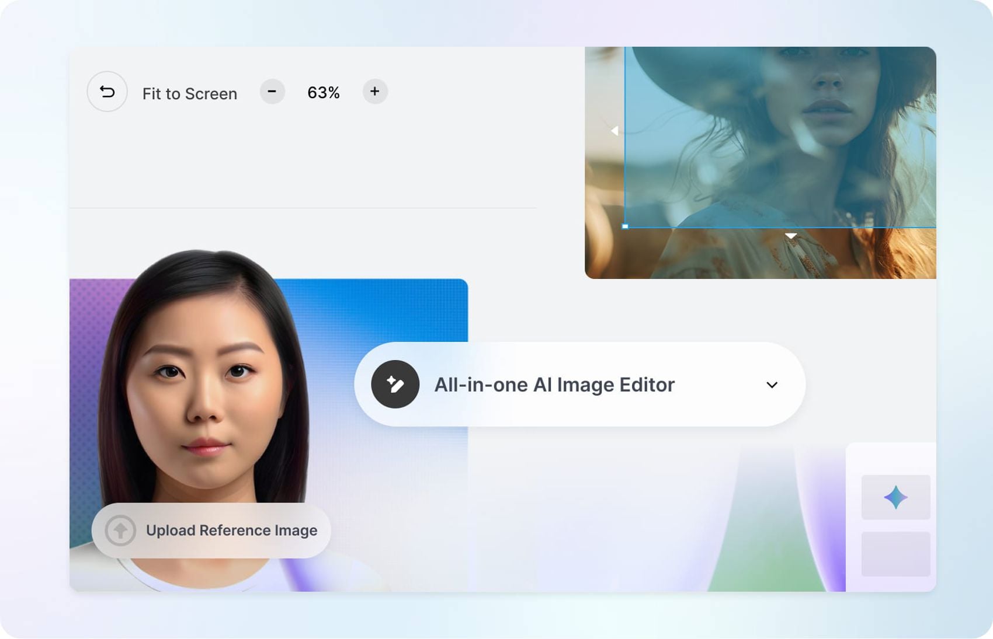Click the 63% zoom level label

(x=324, y=92)
